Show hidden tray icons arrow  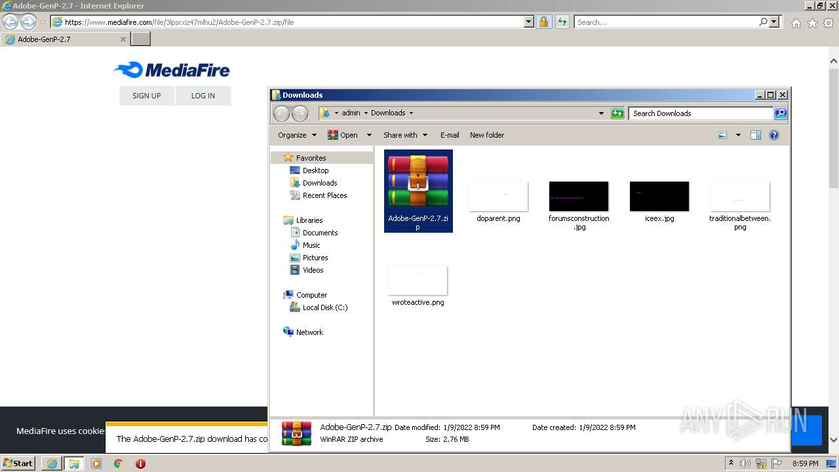click(731, 463)
